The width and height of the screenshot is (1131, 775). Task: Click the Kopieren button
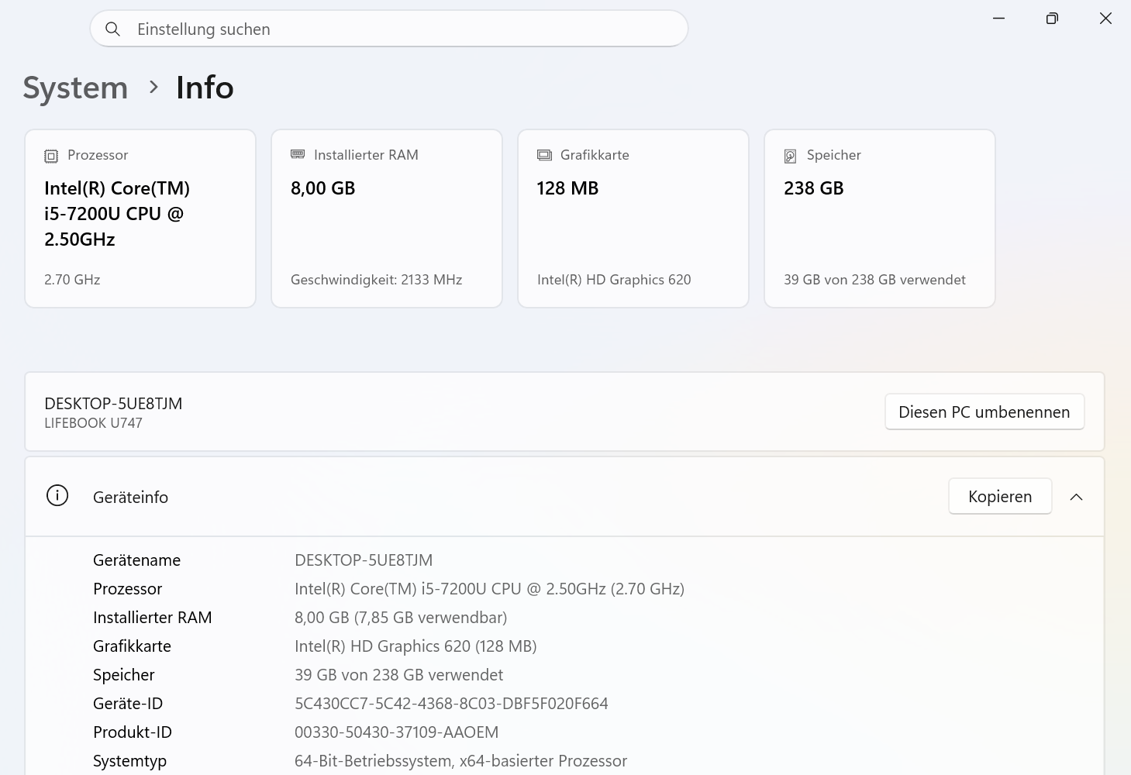point(1000,496)
